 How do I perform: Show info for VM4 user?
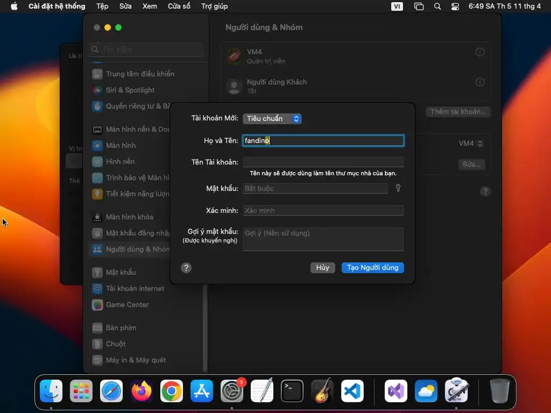tap(480, 52)
